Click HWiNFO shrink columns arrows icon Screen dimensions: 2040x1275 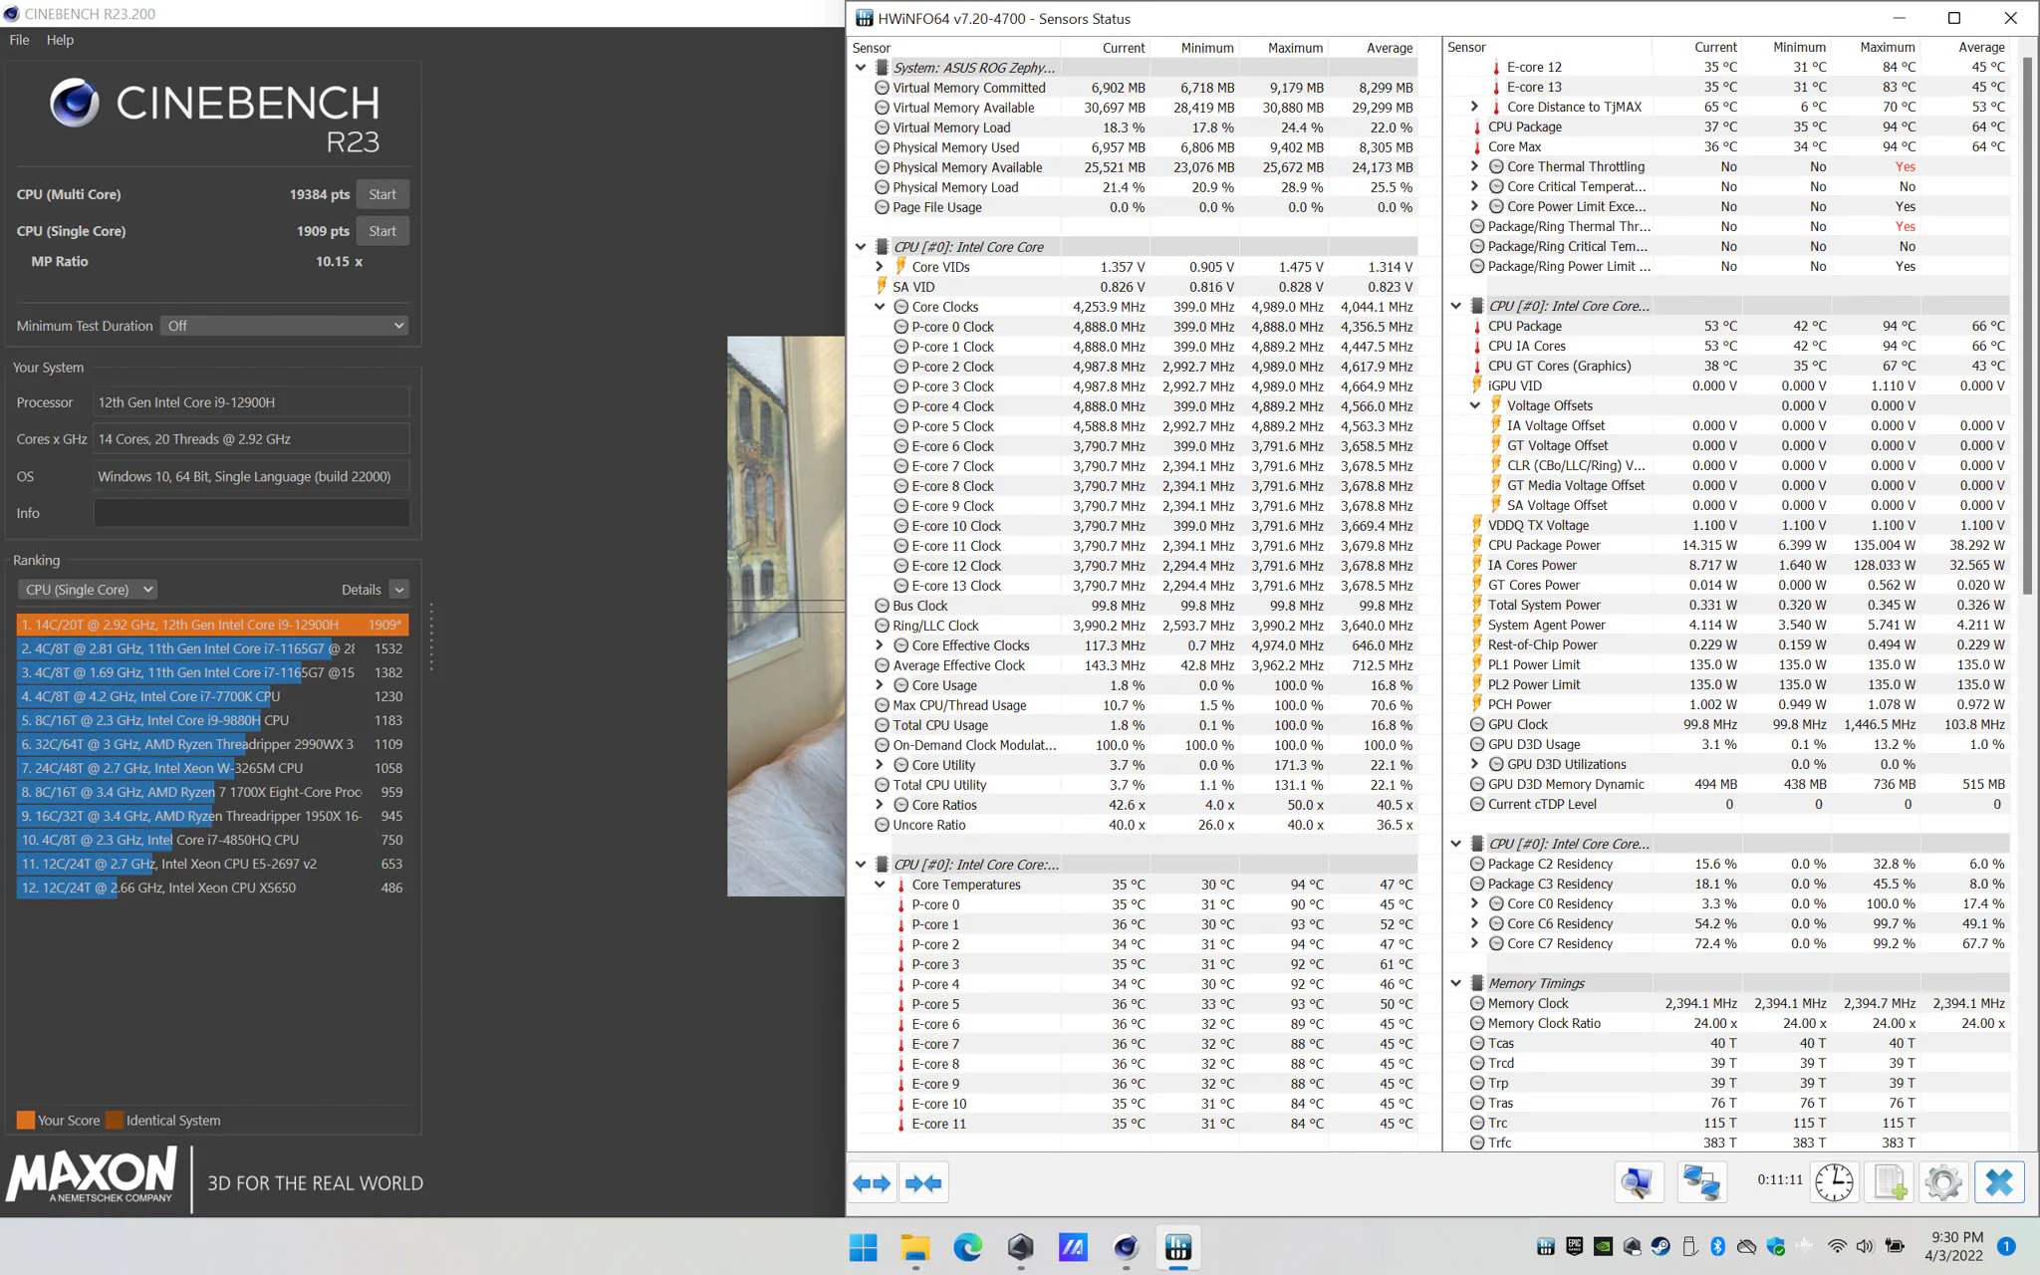point(923,1183)
